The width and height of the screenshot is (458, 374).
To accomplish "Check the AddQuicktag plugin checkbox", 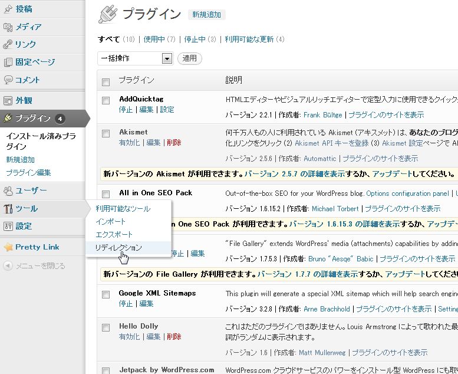I will [x=106, y=101].
